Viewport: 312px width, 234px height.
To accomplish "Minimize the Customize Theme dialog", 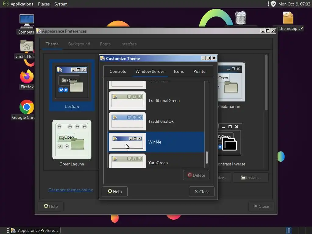I will 203,58.
